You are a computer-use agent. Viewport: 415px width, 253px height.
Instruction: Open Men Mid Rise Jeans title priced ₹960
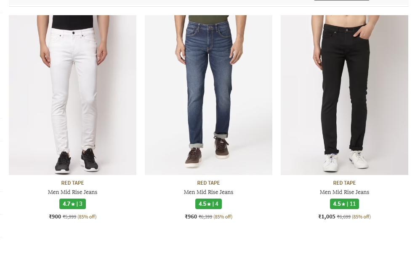208,192
